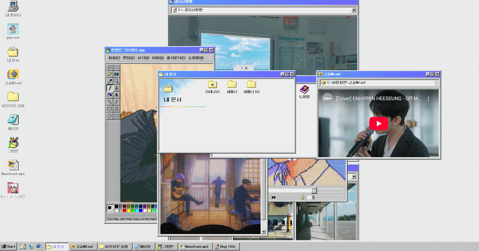Open the 도움말(H) menu
The width and height of the screenshot is (479, 251).
[x=196, y=58]
